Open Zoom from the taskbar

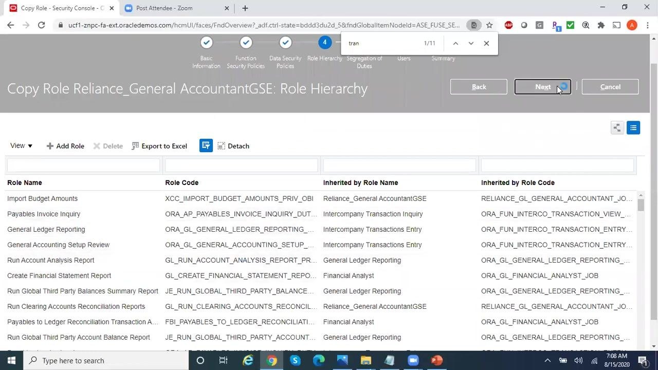click(413, 360)
